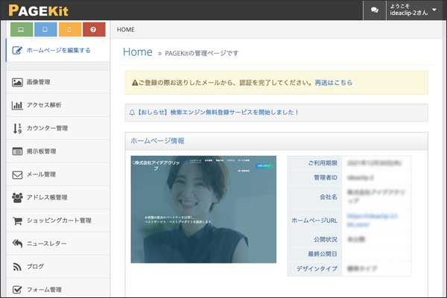Click the ご利用期限 label

[323, 163]
